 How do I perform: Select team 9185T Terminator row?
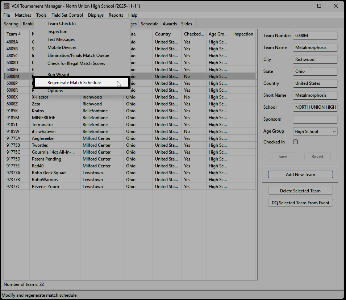click(130, 125)
